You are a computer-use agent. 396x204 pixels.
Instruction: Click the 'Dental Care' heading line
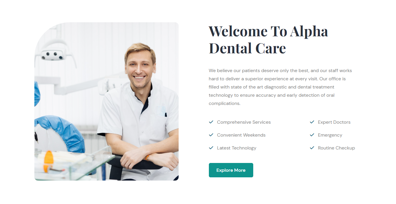(x=247, y=48)
